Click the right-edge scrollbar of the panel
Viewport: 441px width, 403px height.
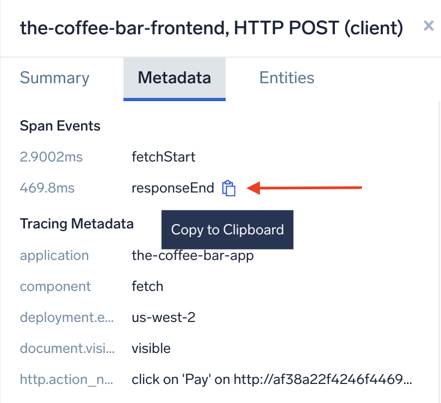438,218
